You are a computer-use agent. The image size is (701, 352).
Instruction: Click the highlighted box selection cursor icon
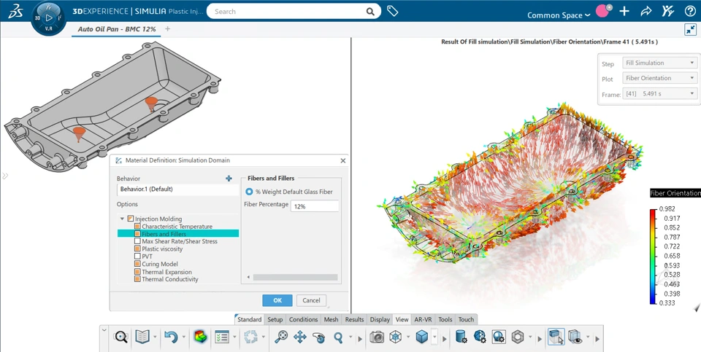tap(556, 337)
